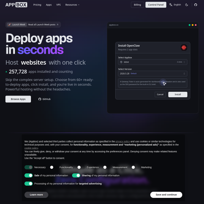Screen dimensions: 204x204
Task: Turn off Sharing of my personal information
Action: pos(76,175)
